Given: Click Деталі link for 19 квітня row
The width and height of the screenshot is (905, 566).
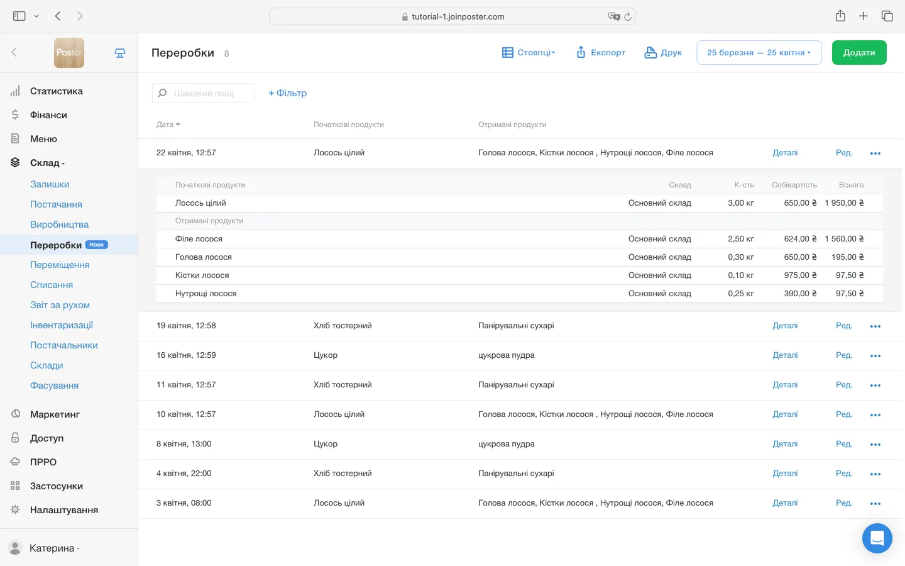Looking at the screenshot, I should click(x=784, y=326).
